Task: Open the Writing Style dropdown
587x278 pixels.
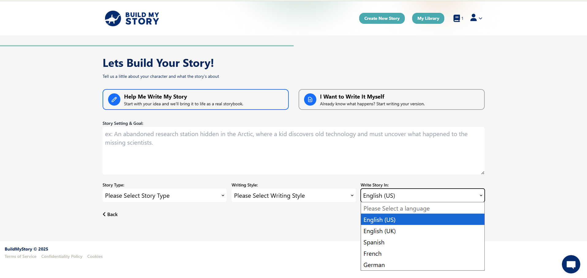Action: click(x=293, y=196)
